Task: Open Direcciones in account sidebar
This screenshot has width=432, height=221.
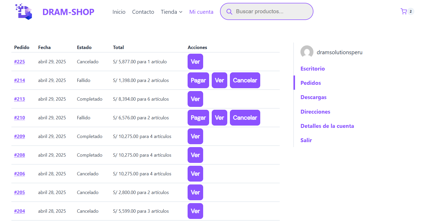Action: pos(315,112)
